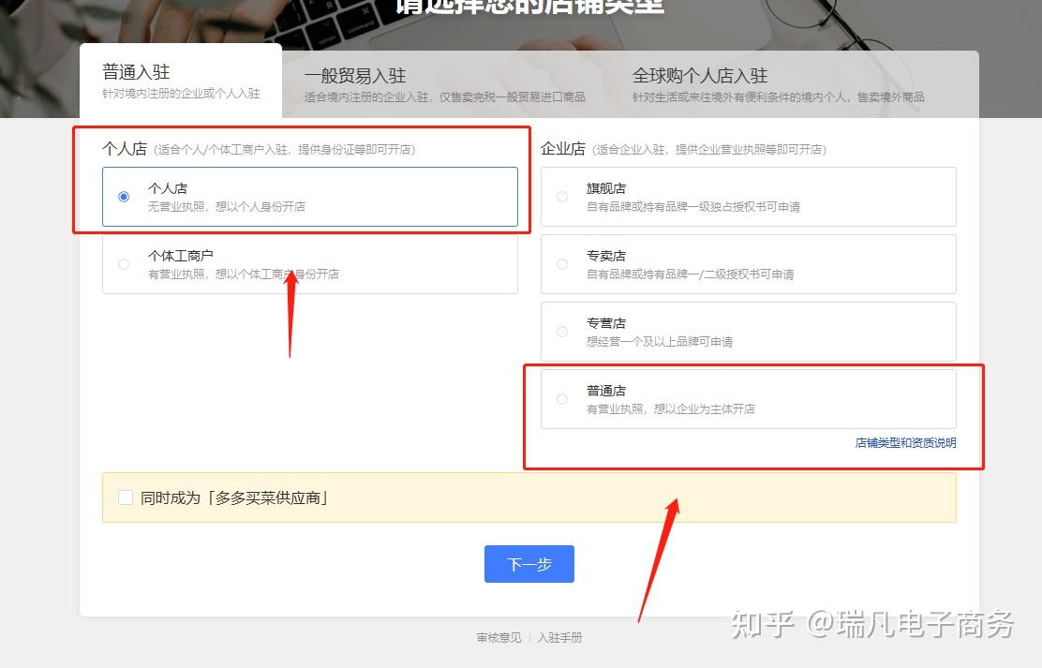Click text 有营业执照，想以个体工商户身份开店
Viewport: 1042px width, 668px height.
244,274
